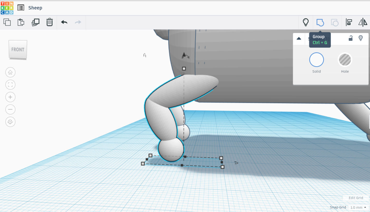370x212 pixels.
Task: Open the Align tool
Action: (x=349, y=22)
